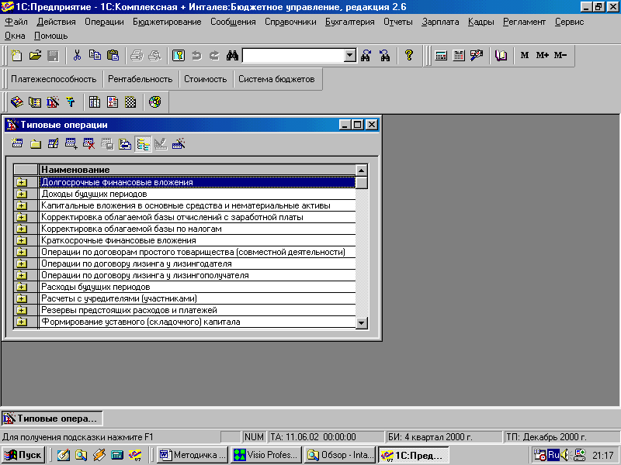Click the speaker volume icon in the tray
The height and width of the screenshot is (465, 621).
click(566, 455)
